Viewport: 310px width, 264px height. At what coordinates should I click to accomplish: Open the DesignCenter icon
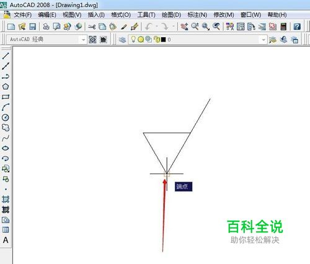click(x=241, y=27)
